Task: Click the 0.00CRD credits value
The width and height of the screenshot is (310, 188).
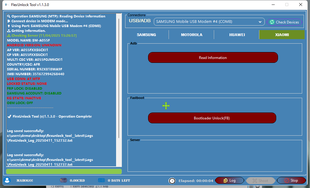Action: pyautogui.click(x=77, y=180)
